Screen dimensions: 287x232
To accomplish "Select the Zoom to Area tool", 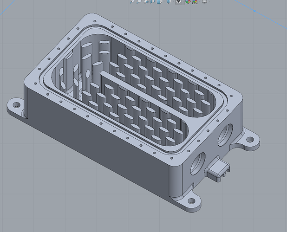I will [139, 1].
